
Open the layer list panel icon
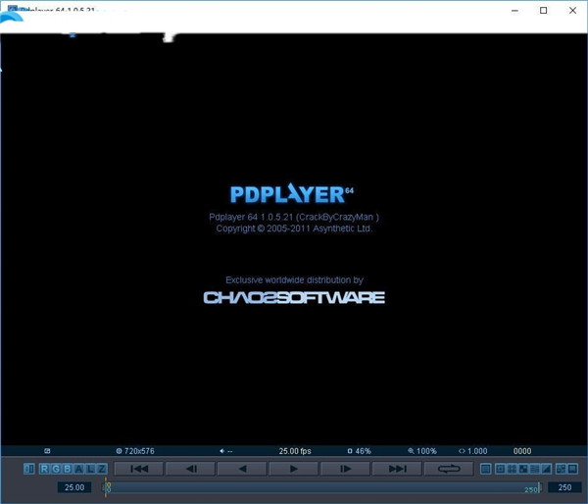coord(486,469)
